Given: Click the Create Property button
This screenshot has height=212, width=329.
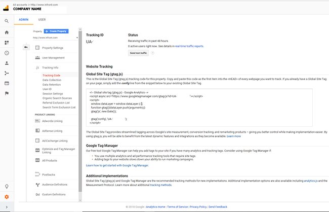Looking at the screenshot, I should click(56, 31).
